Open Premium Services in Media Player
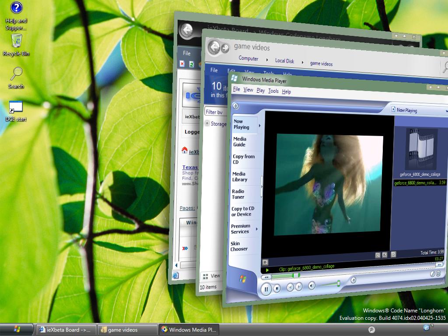This screenshot has width=448, height=336. 241,229
